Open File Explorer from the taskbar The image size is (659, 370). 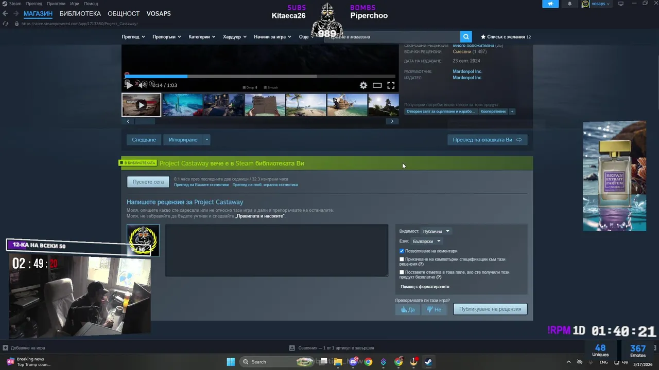click(x=338, y=362)
